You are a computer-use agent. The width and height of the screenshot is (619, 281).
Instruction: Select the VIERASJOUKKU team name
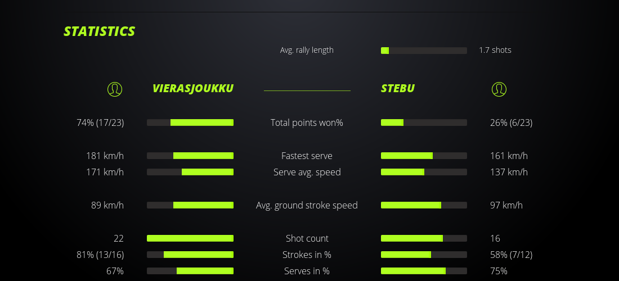(x=192, y=89)
